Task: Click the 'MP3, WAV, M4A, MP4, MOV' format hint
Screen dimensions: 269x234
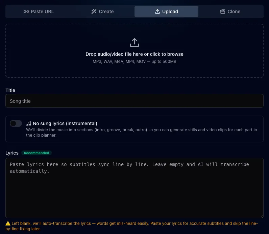Action: click(x=134, y=62)
